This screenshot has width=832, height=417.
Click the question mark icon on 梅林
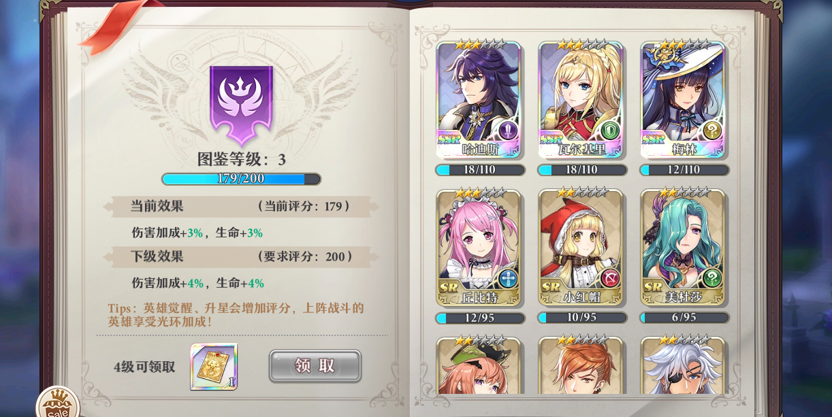coord(712,129)
